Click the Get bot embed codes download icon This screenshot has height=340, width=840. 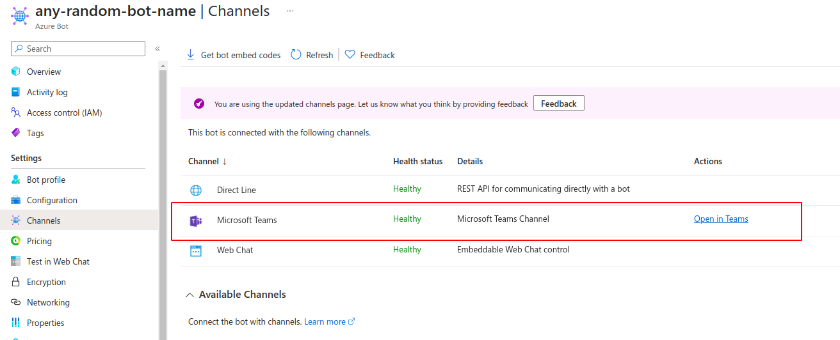tap(190, 55)
